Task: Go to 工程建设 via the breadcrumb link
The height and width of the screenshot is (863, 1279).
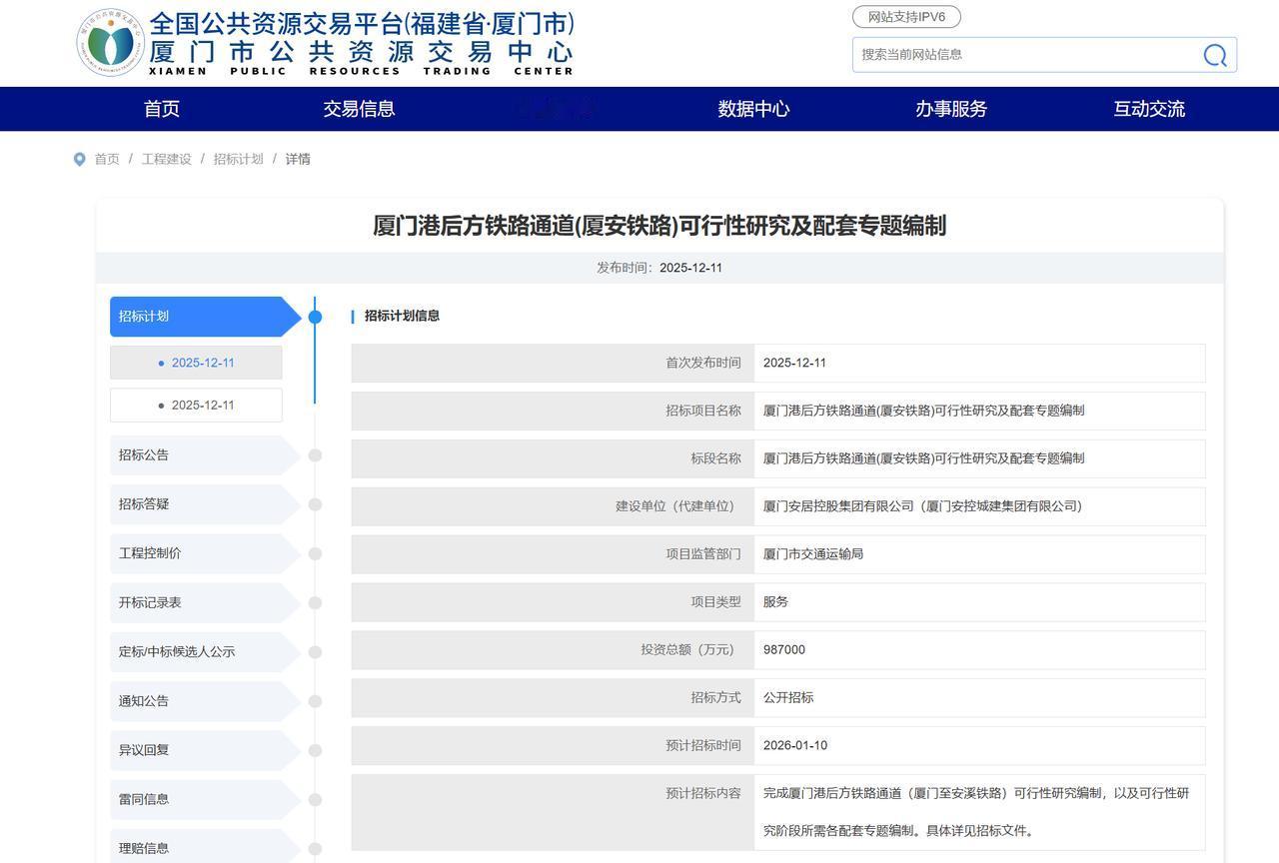Action: 167,159
